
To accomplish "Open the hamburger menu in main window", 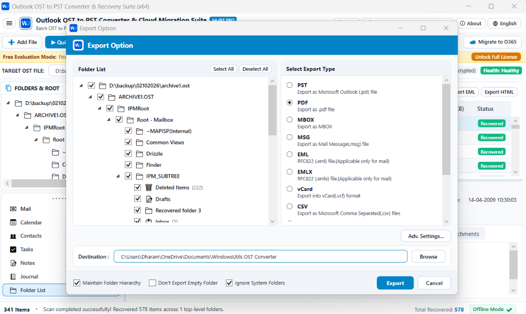I will [9, 23].
